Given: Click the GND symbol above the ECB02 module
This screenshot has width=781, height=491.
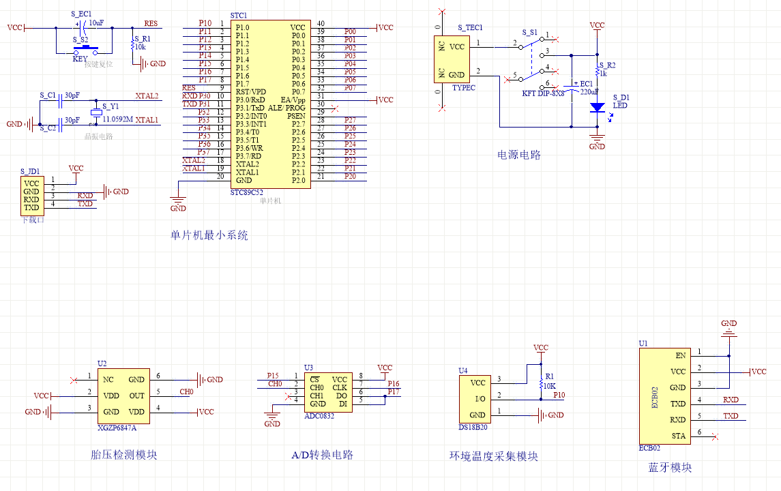Looking at the screenshot, I should (728, 329).
